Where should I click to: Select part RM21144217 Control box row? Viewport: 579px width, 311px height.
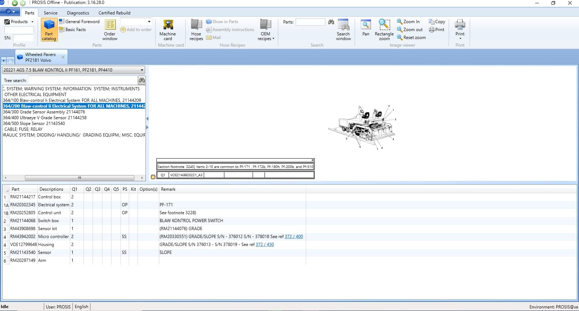pos(154,197)
